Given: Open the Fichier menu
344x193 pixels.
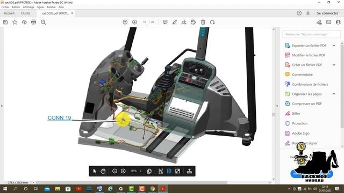Looking at the screenshot, I should pyautogui.click(x=5, y=7).
